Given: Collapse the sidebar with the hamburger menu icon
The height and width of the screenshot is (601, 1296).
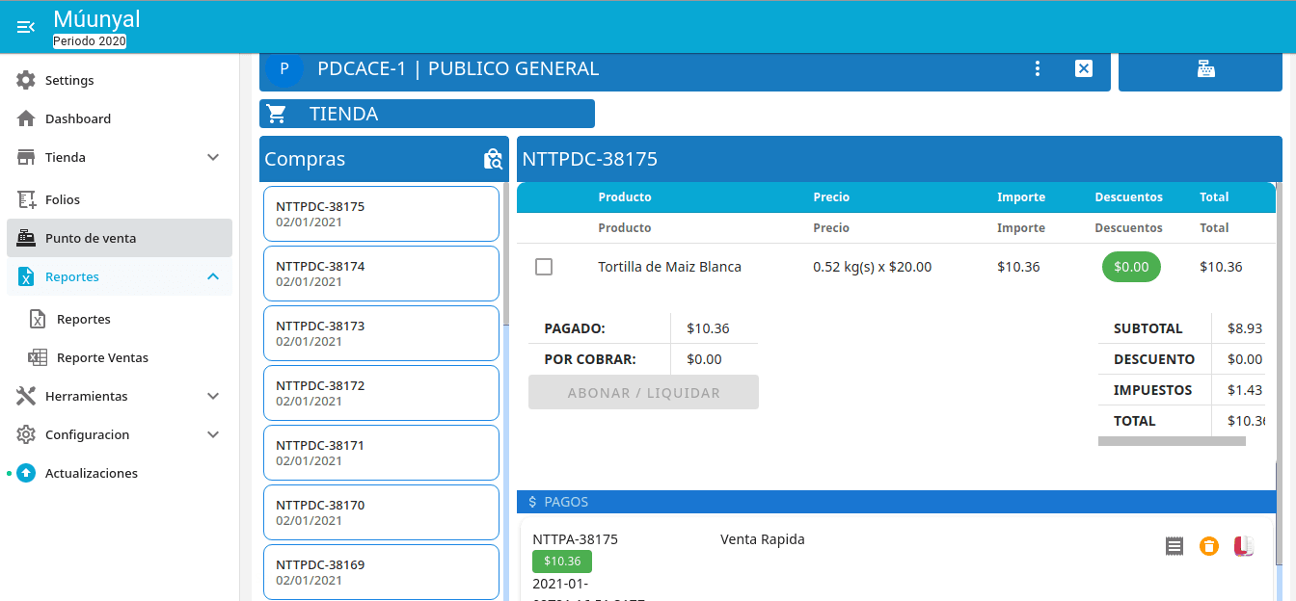Looking at the screenshot, I should (x=26, y=27).
